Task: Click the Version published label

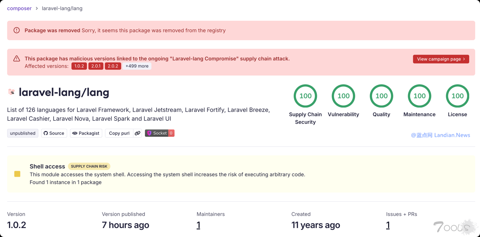Action: [124, 214]
